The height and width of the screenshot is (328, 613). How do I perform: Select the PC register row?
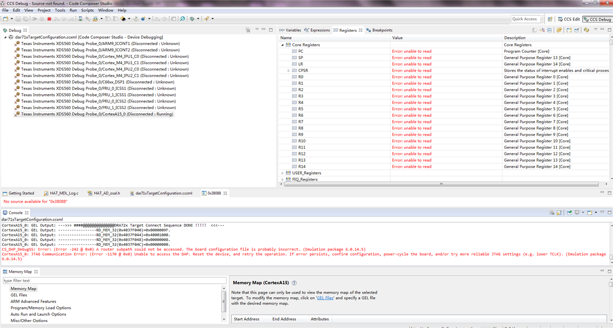pos(444,51)
